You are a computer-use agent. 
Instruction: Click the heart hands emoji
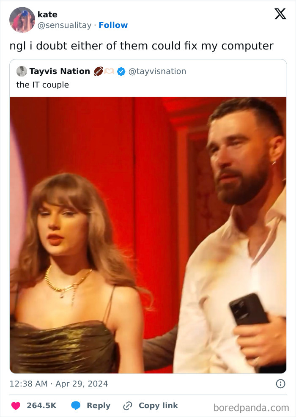(x=110, y=71)
